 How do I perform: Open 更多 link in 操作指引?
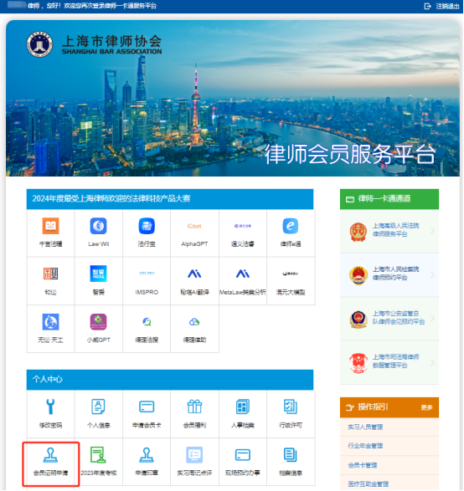[x=426, y=407]
